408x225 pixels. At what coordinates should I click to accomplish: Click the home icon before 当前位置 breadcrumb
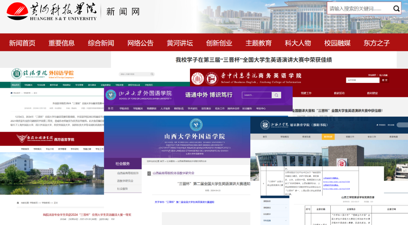(x=18, y=203)
